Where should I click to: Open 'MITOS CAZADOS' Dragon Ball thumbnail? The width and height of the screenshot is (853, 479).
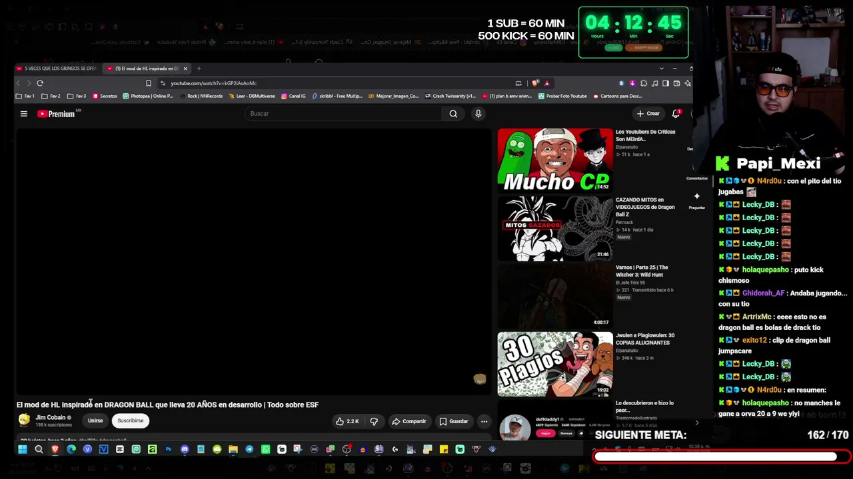click(555, 228)
